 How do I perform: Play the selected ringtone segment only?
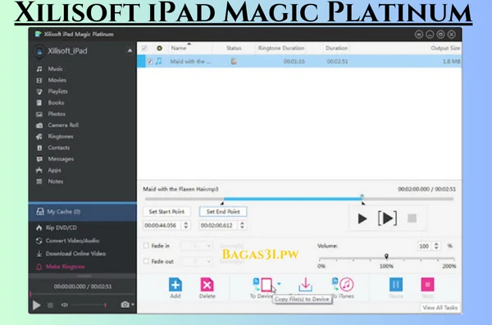click(x=388, y=219)
